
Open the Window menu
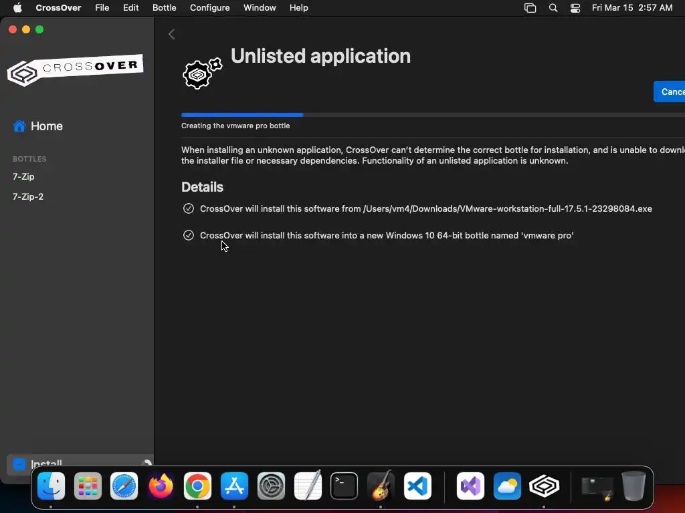tap(260, 7)
